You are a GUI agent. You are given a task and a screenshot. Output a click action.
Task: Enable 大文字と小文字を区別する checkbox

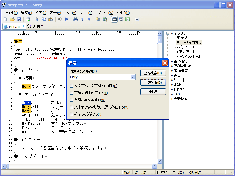pyautogui.click(x=72, y=86)
